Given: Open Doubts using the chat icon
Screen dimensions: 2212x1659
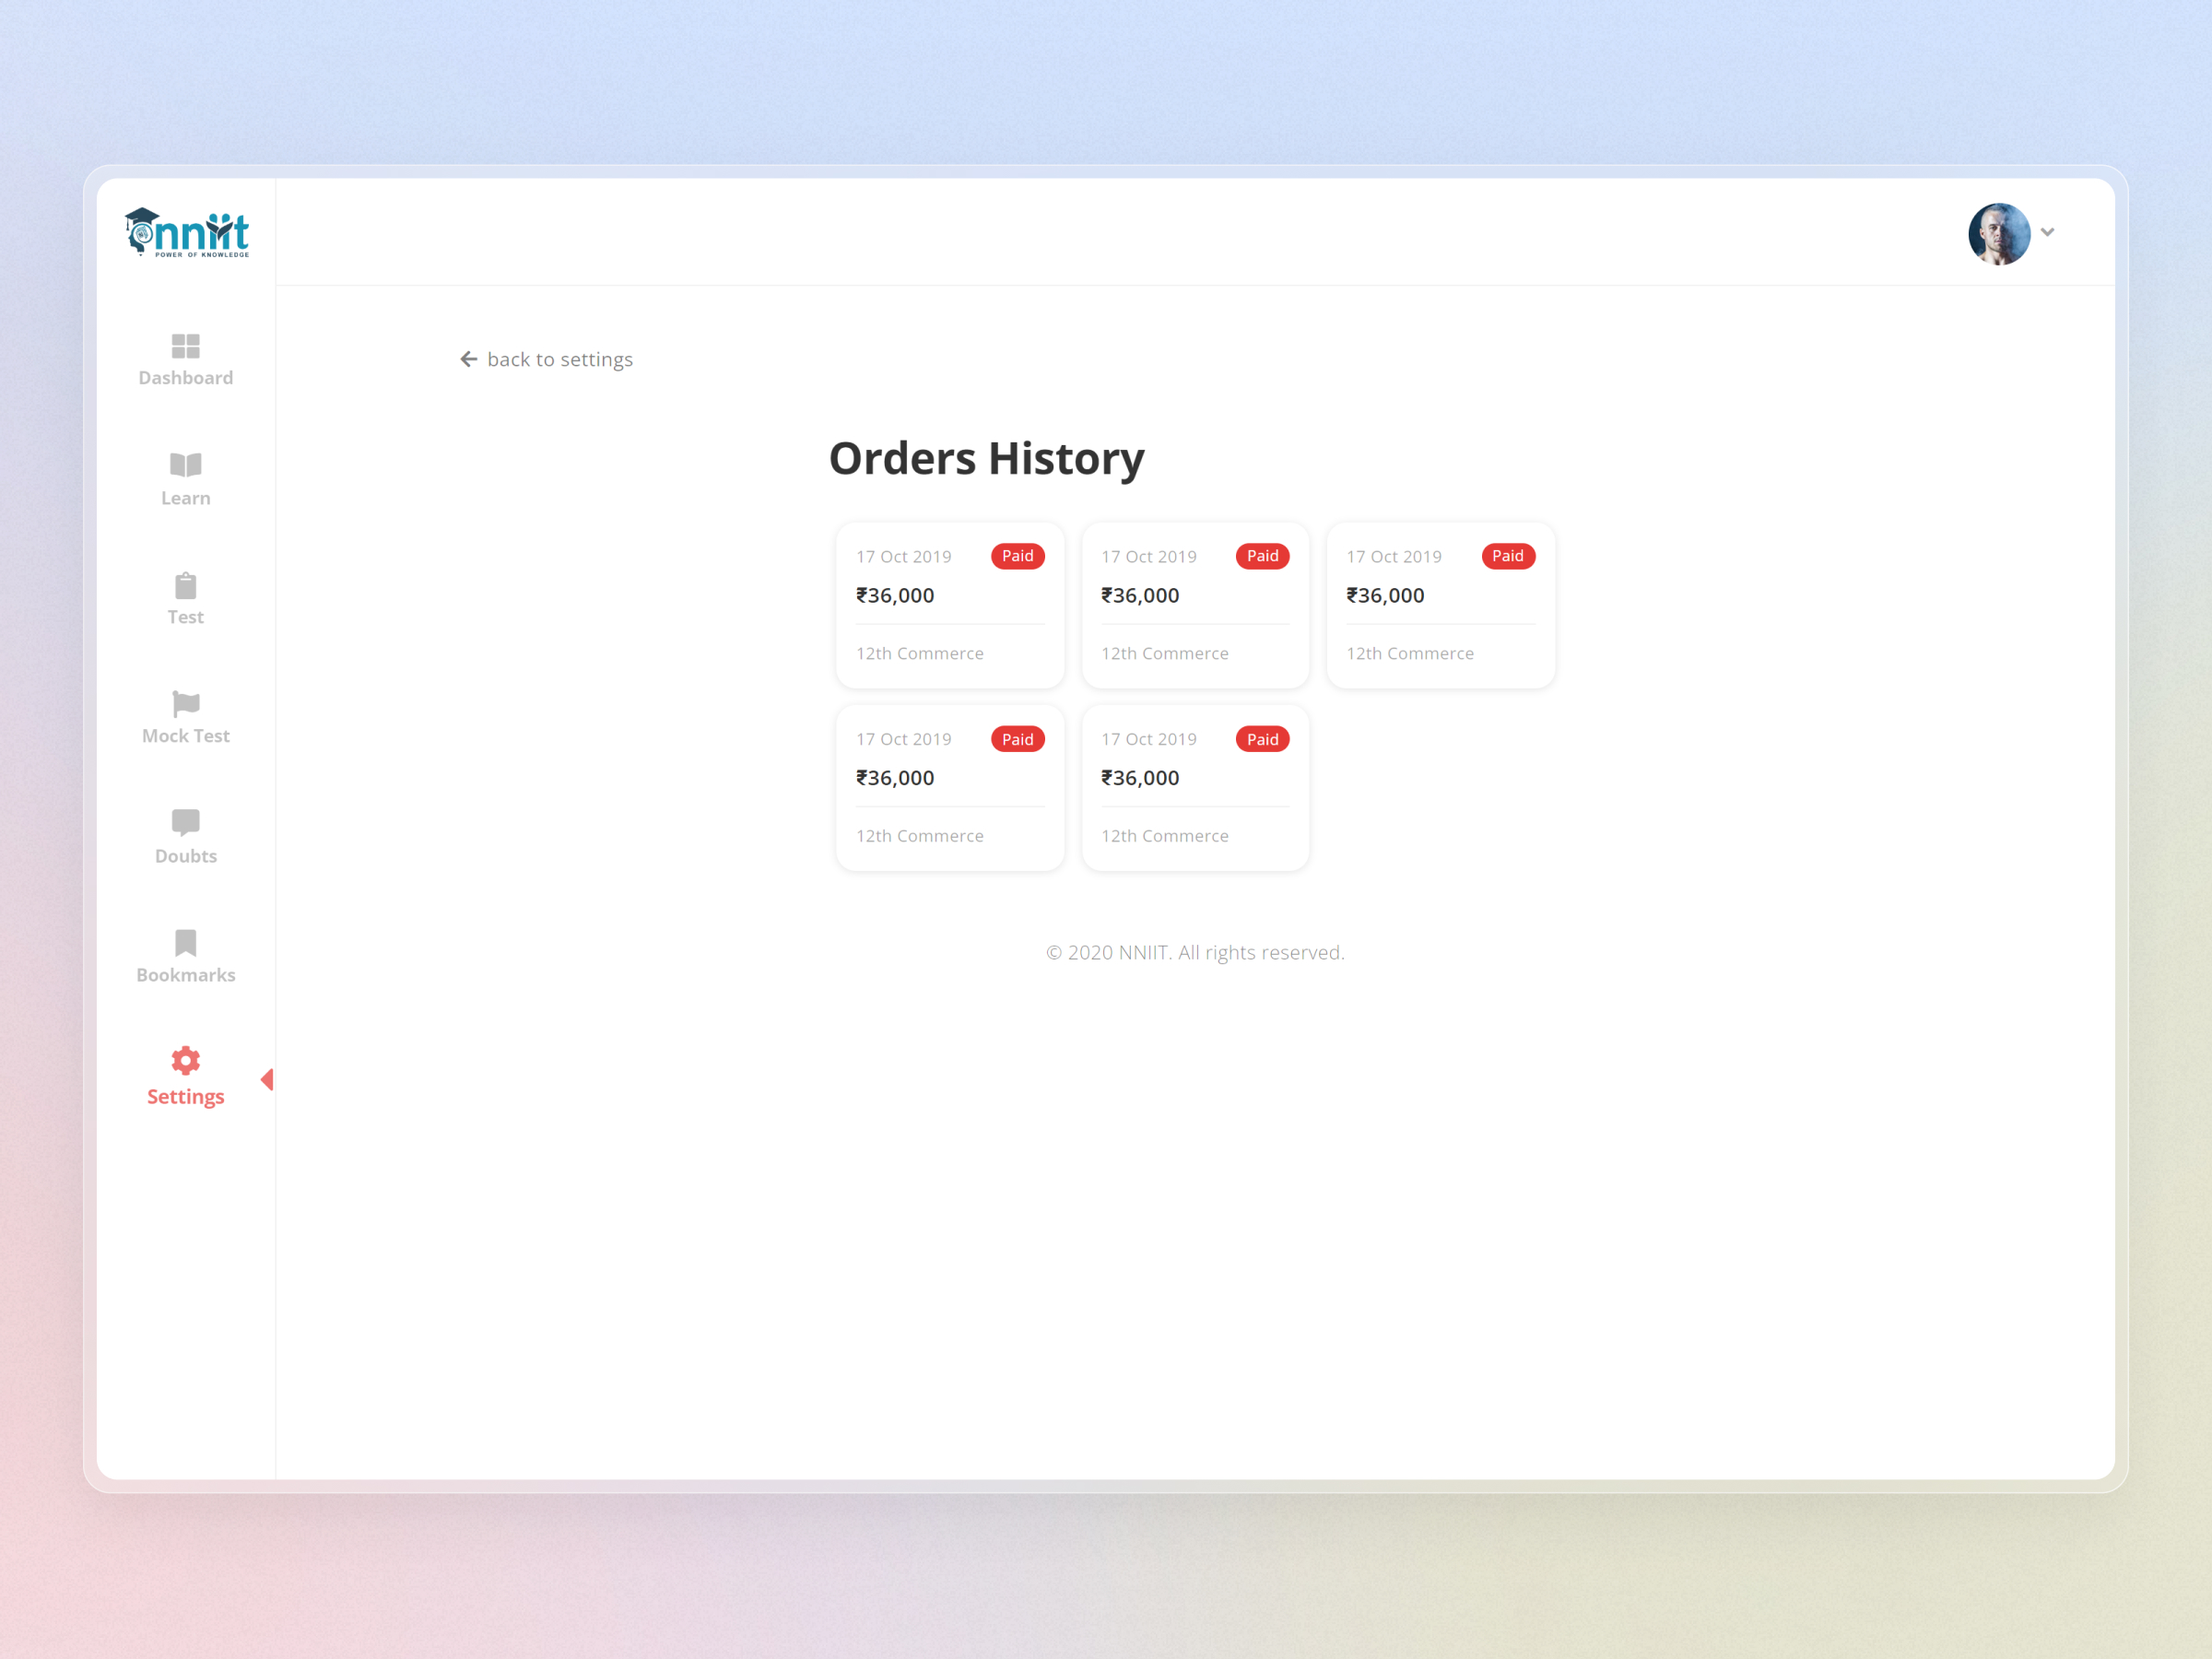Looking at the screenshot, I should click(185, 822).
